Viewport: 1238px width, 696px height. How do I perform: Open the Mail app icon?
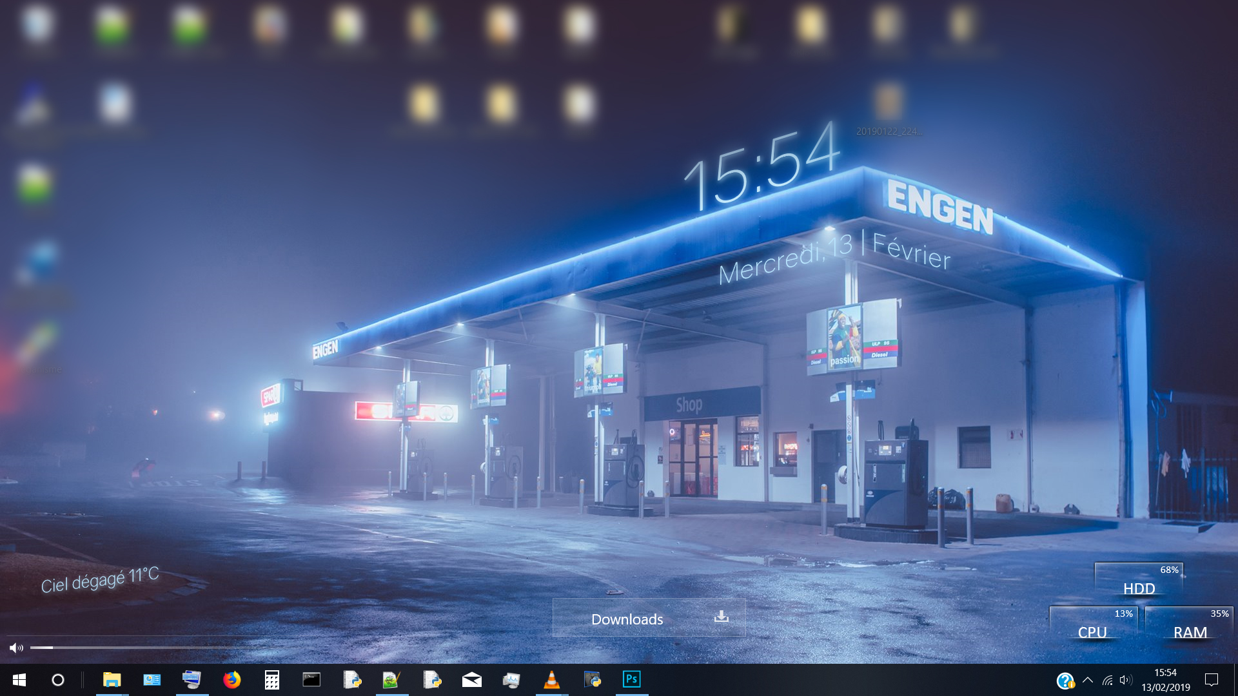(471, 679)
